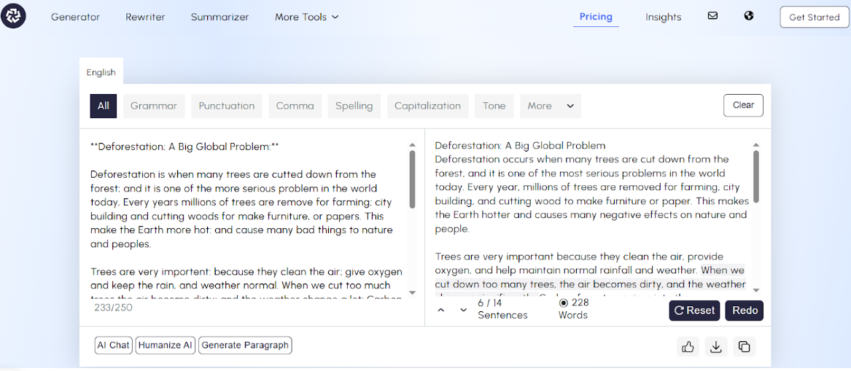This screenshot has height=371, width=851.
Task: Click the Reset button
Action: click(694, 311)
